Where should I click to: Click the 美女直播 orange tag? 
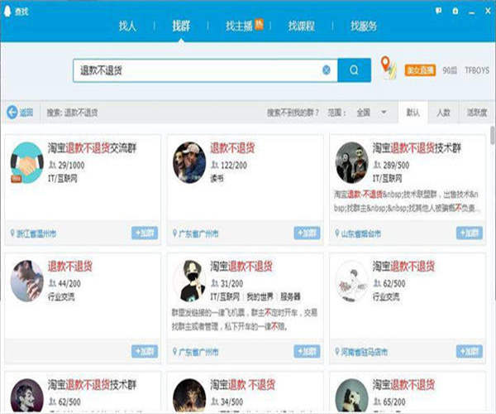418,70
